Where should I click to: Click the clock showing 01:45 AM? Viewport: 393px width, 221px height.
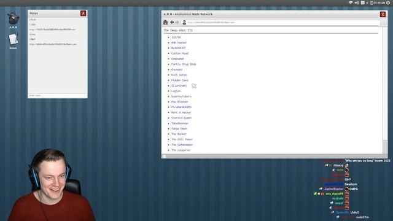(377, 2)
